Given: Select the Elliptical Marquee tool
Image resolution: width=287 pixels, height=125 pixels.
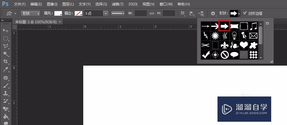Looking at the screenshot, I should point(6,38).
